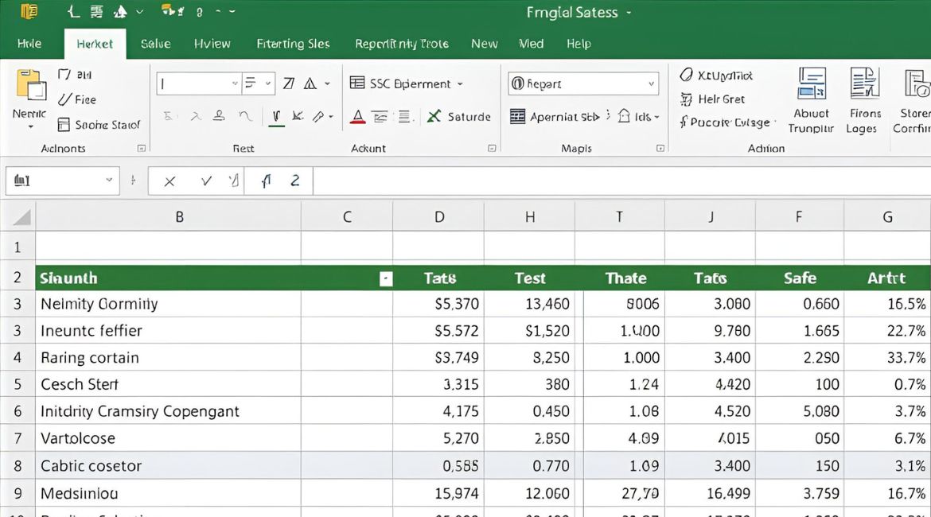Open the Fiterting Sles tab
Screen dimensions: 931x517
click(293, 43)
